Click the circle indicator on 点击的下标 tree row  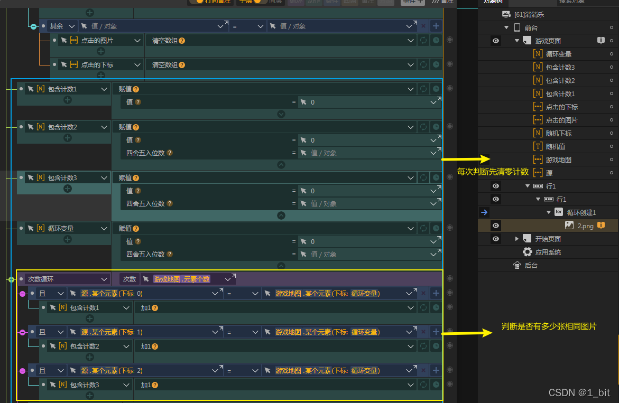612,107
